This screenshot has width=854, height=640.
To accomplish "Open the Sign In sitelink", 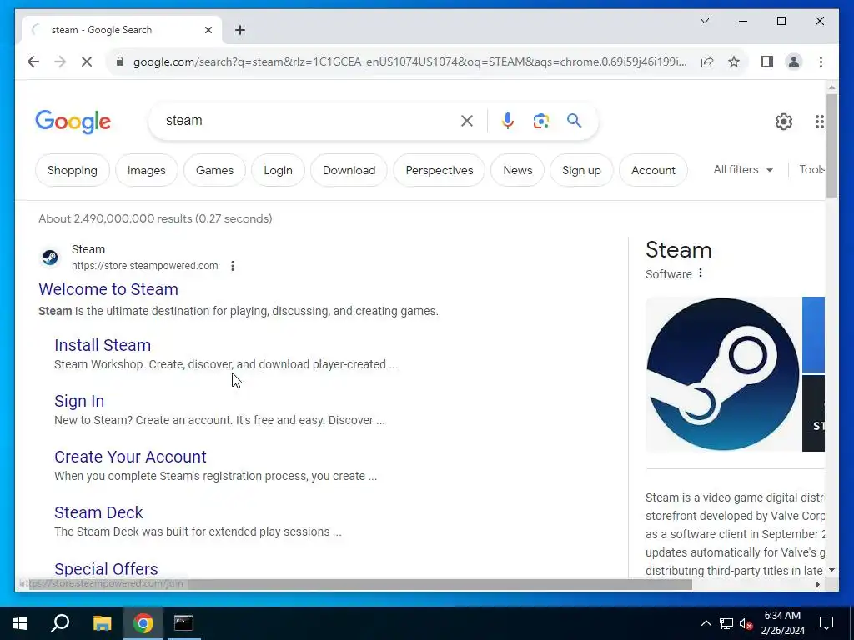I will tap(79, 401).
